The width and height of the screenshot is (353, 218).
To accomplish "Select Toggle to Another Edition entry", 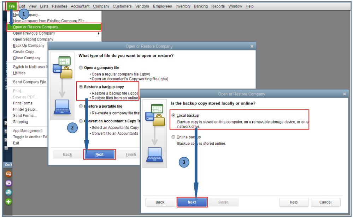I will pyautogui.click(x=30, y=137).
